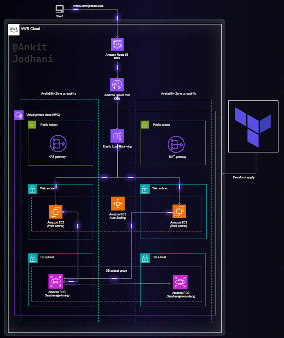Screen dimensions: 284x338
Task: Click the Amazon CloudFront label
Action: tap(117, 95)
